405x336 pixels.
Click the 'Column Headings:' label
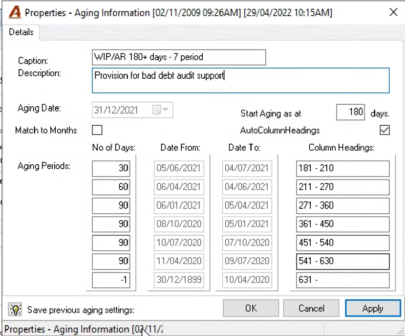[341, 147]
